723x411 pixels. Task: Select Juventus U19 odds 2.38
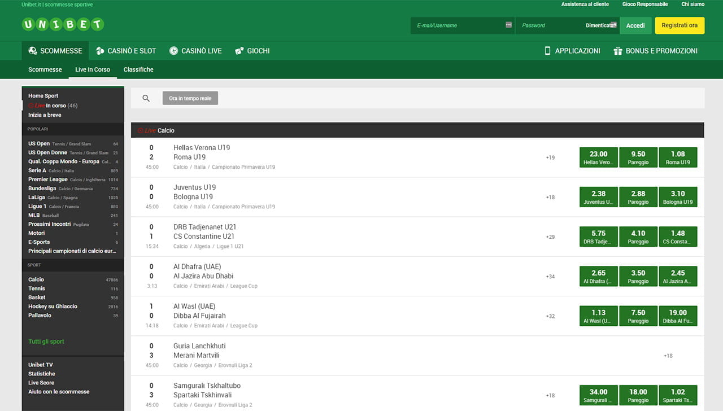[x=598, y=197]
